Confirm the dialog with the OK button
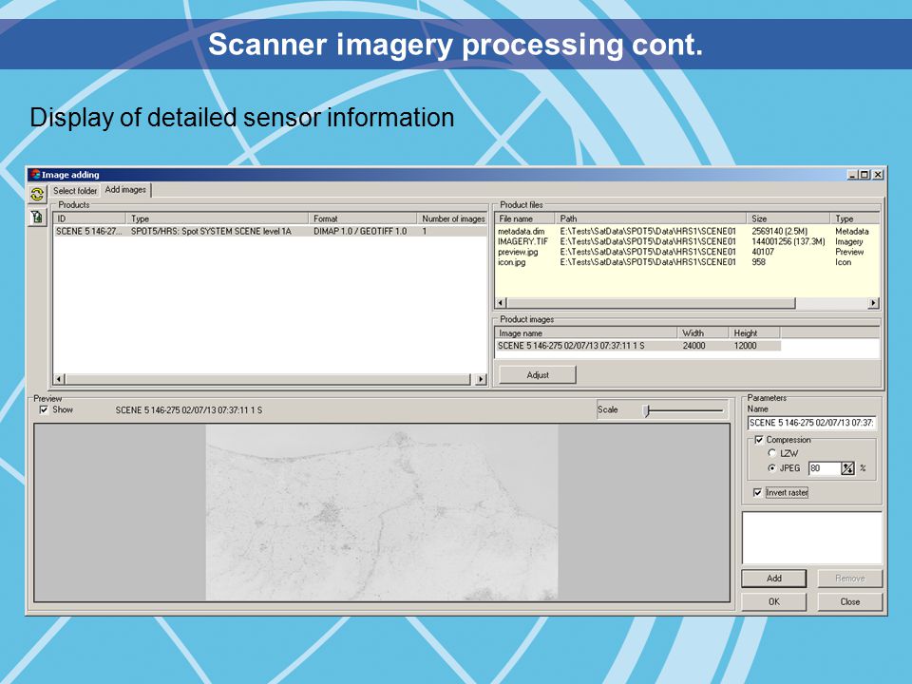 (773, 601)
